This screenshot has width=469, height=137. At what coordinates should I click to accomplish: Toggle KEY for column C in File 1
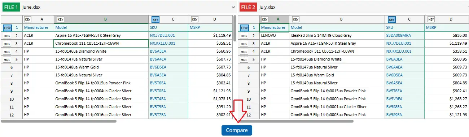pos(155,19)
